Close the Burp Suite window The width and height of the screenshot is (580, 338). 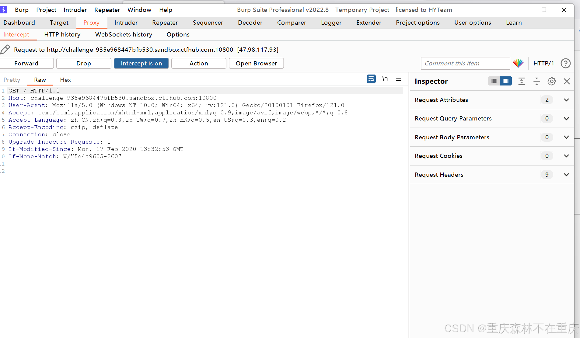[564, 10]
